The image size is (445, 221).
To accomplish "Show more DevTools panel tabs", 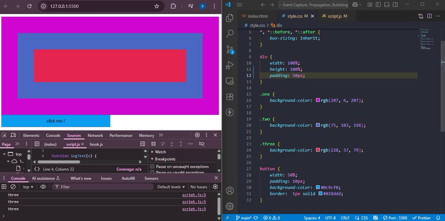I will (161, 135).
